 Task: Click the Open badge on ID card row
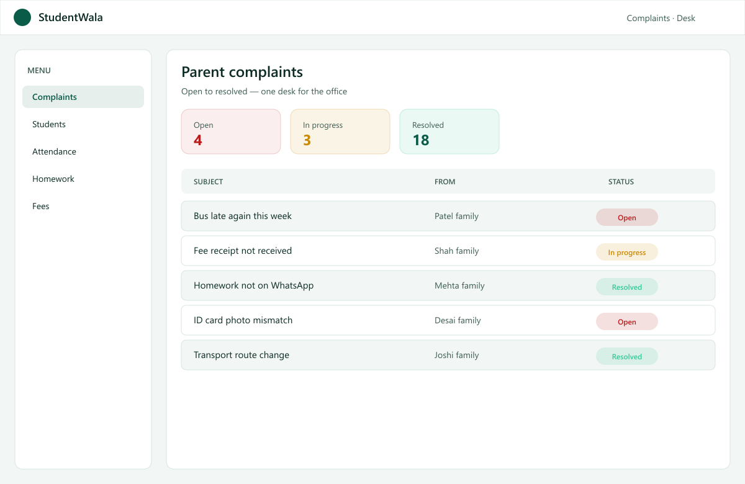pyautogui.click(x=627, y=321)
